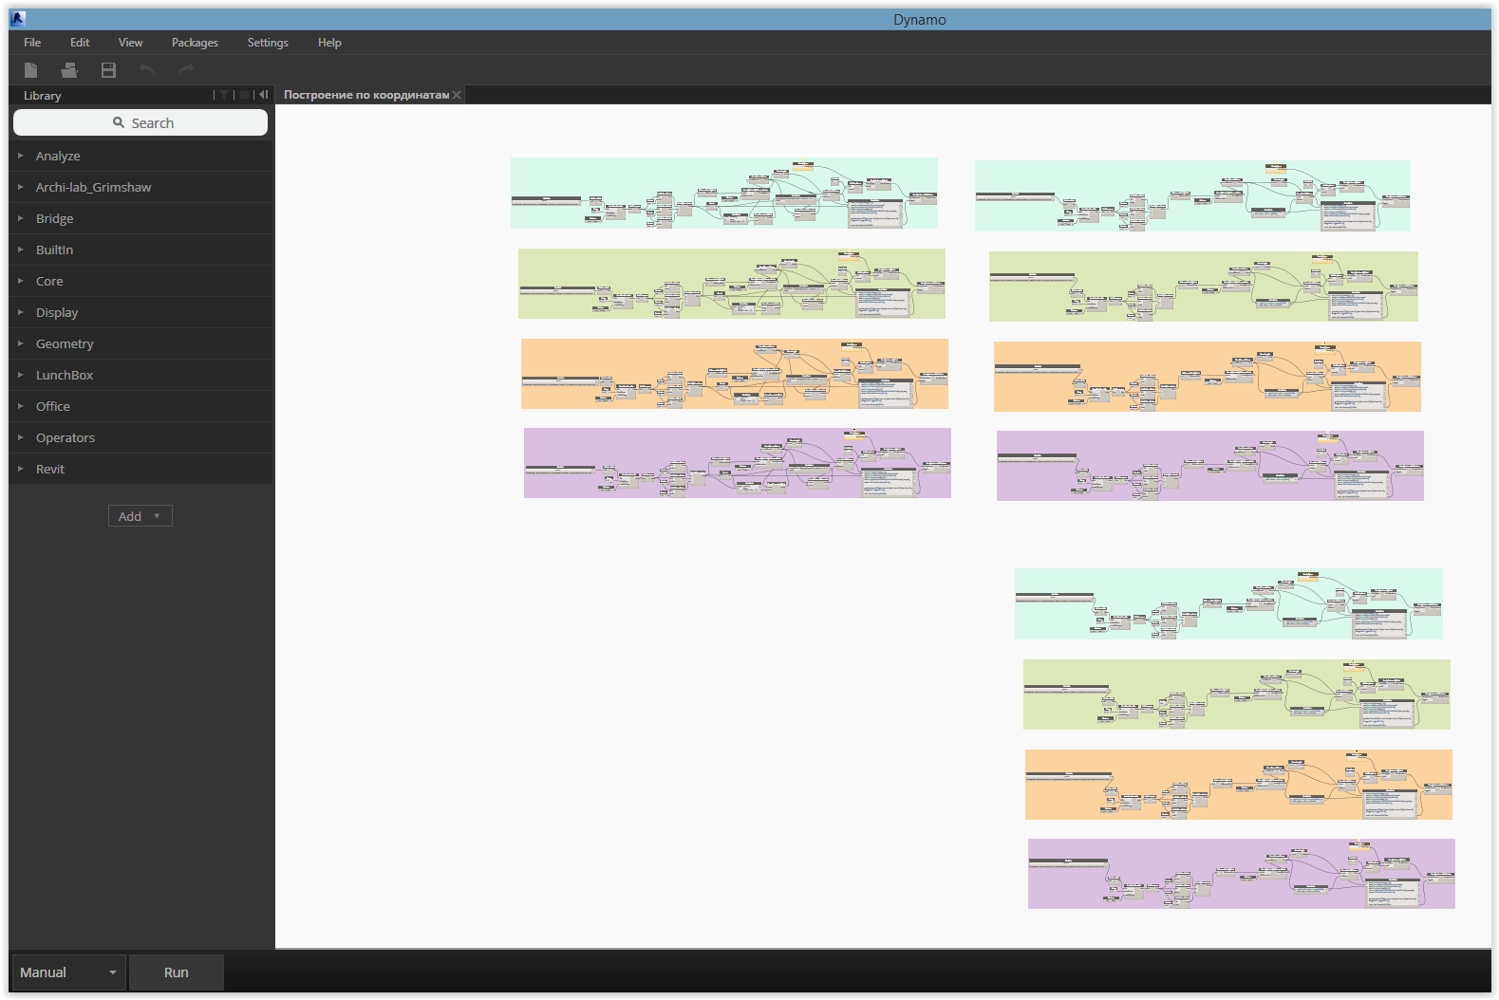
Task: Open the run mode Manual dropdown
Action: tap(68, 972)
